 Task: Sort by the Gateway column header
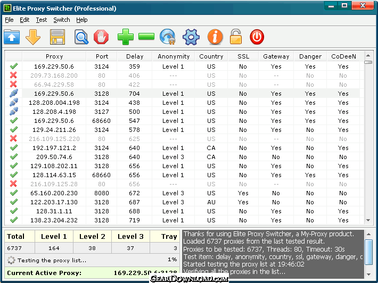[276, 56]
